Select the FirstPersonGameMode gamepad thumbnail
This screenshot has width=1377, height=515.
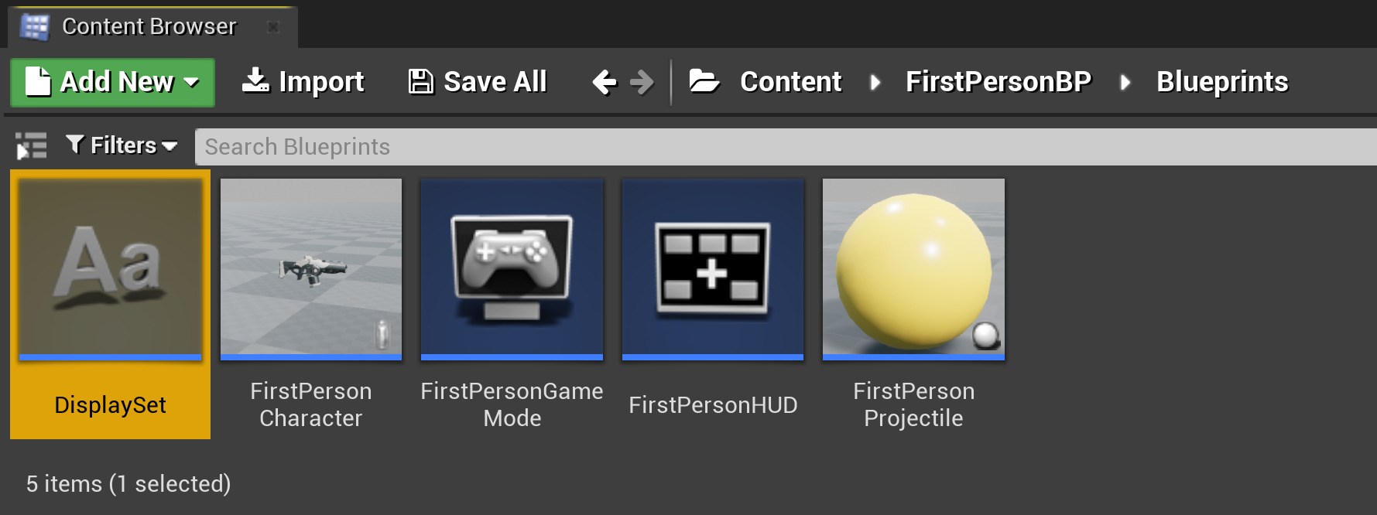click(x=512, y=269)
